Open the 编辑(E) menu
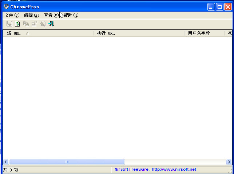Image resolution: width=234 pixels, height=174 pixels. coord(32,15)
